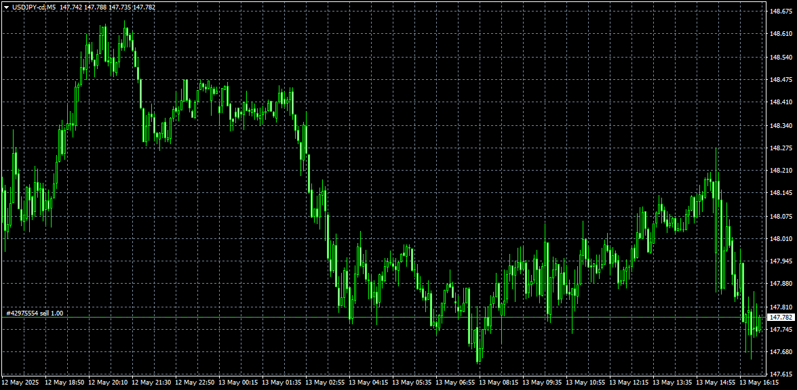Click the sell order label #42975554 sell 1.00
The image size is (797, 390).
[x=35, y=313]
